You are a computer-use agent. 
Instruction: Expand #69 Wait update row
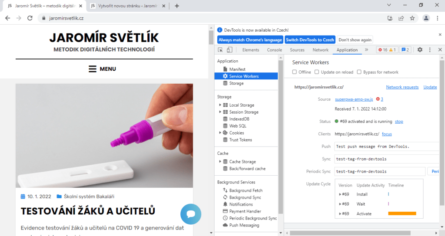click(x=340, y=204)
